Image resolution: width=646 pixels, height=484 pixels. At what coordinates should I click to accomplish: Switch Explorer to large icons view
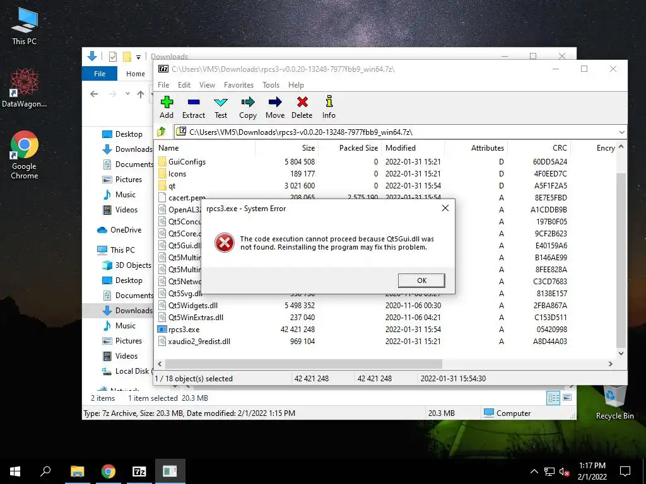pyautogui.click(x=567, y=398)
